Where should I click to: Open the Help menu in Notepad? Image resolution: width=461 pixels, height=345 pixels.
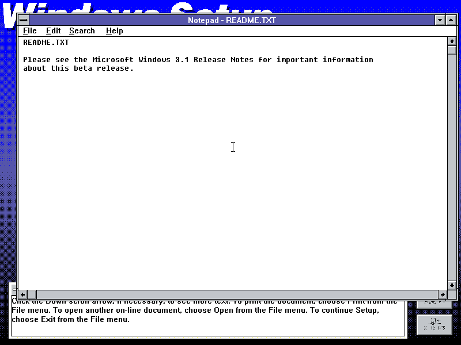tap(114, 31)
